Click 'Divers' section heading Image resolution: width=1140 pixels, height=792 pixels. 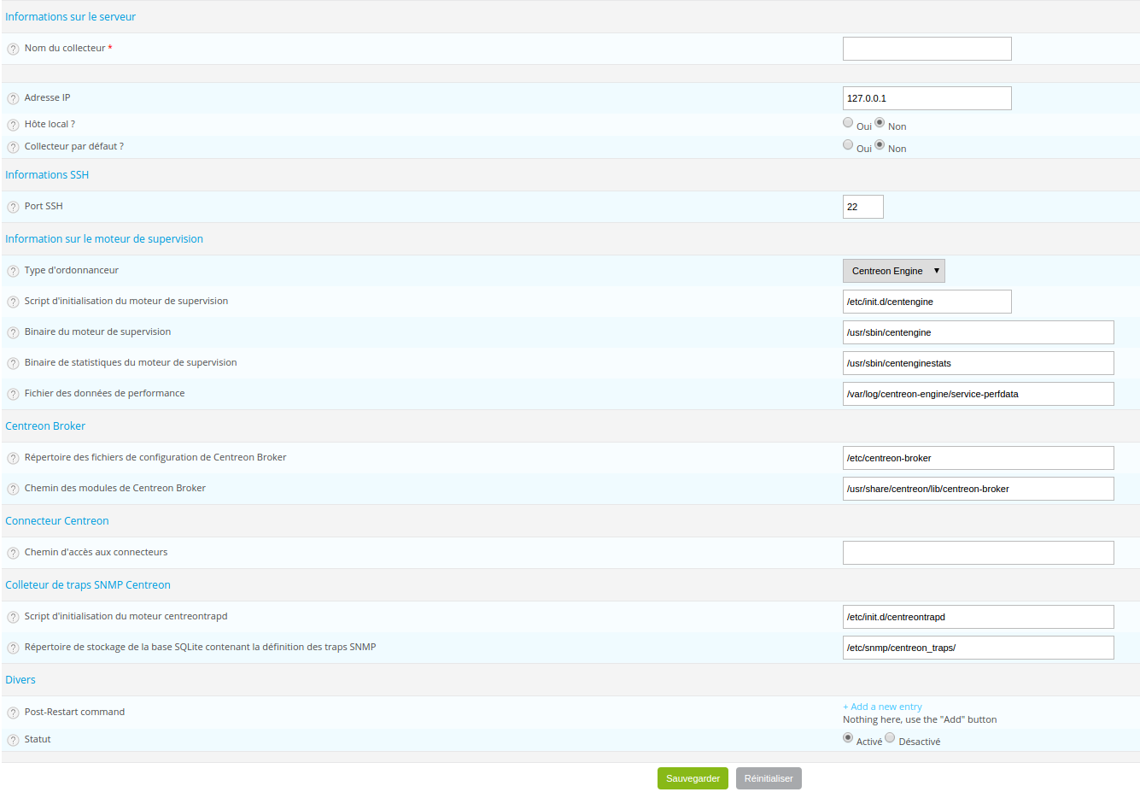[20, 680]
